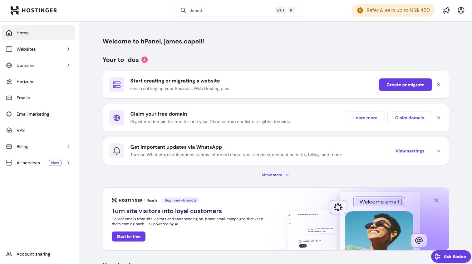Screen dimensions: 472x264
Task: Dismiss the WhatsApp updates to-do
Action: pos(439,151)
